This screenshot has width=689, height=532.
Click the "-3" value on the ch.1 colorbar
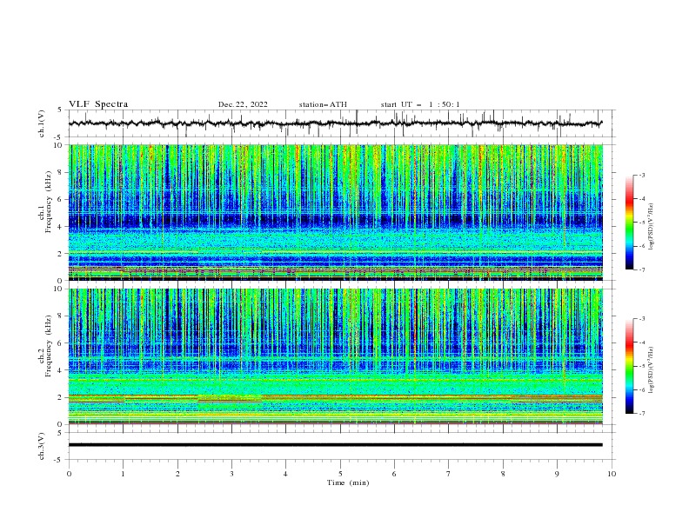coord(641,175)
